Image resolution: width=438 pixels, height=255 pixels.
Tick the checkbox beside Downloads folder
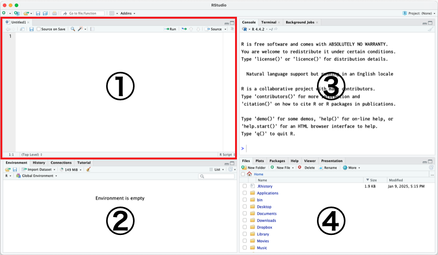245,221
